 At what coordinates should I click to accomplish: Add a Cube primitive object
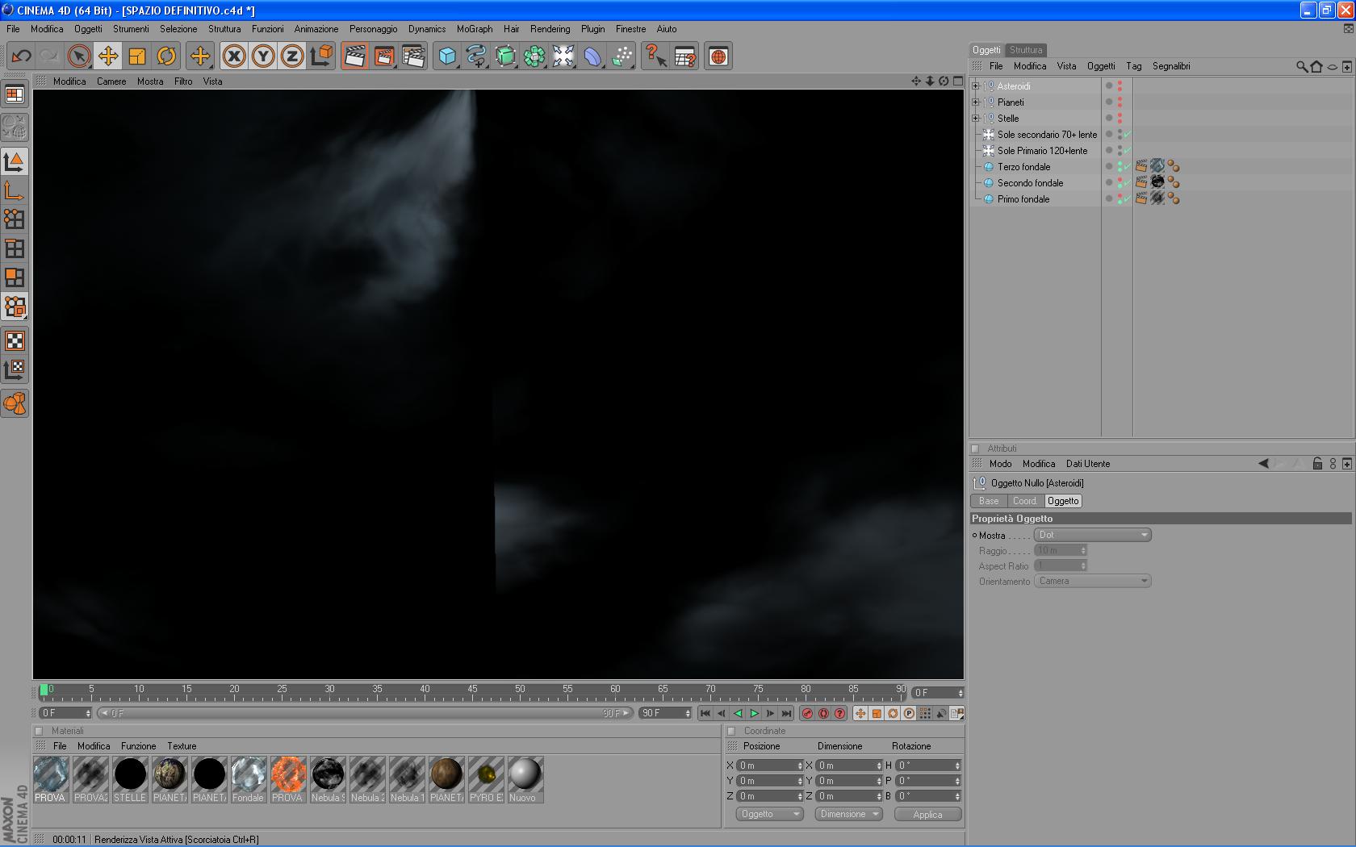pos(447,56)
